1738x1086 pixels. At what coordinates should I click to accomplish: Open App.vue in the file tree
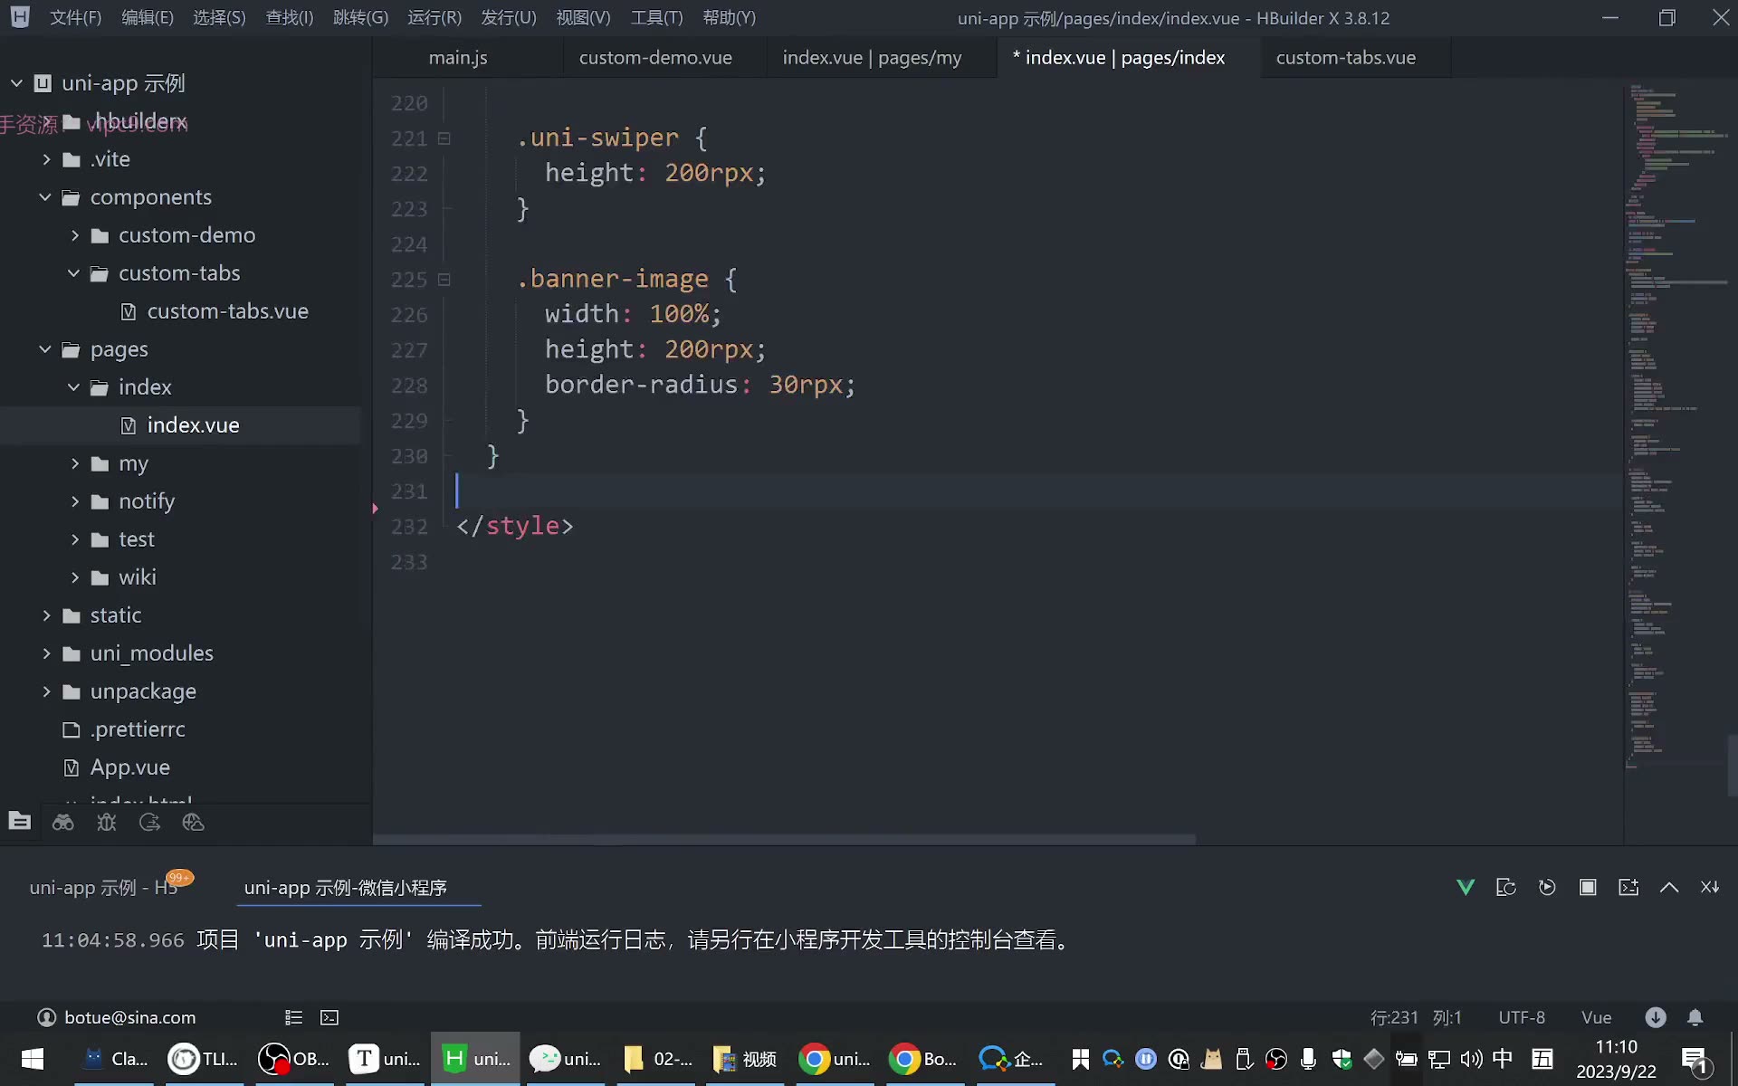click(x=129, y=767)
